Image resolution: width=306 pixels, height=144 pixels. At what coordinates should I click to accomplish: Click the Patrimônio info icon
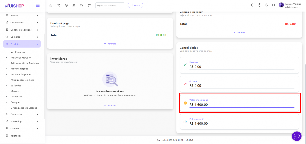203,119
